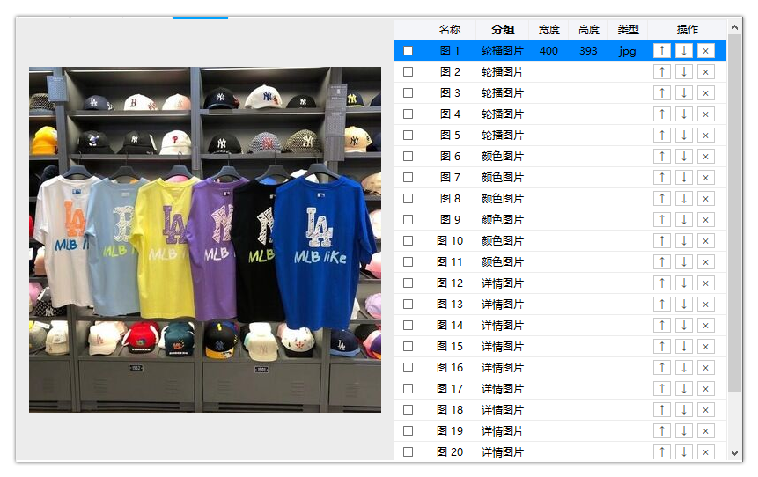Click the 宽度 column header
Image resolution: width=758 pixels, height=477 pixels.
click(548, 29)
